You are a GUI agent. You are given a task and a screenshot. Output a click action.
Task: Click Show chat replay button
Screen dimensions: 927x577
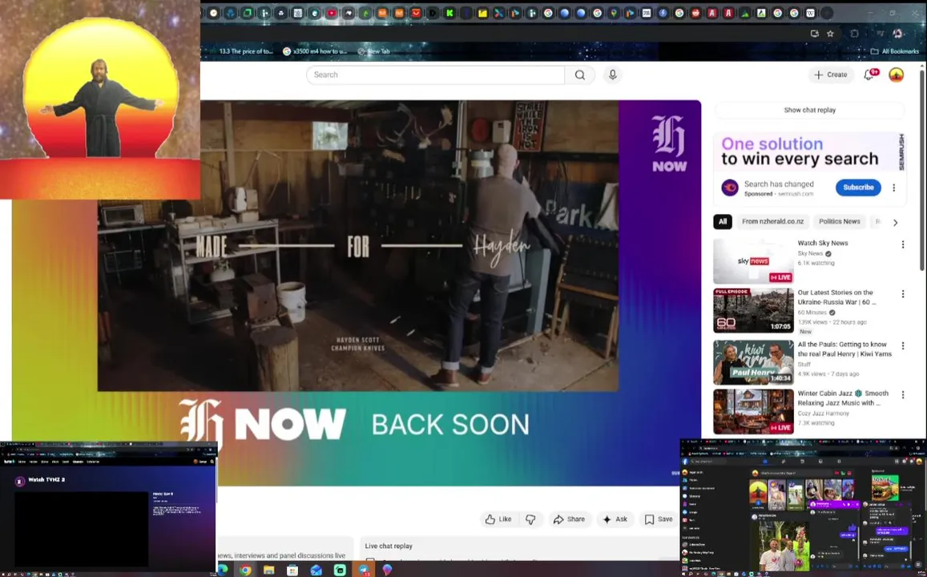click(x=809, y=110)
